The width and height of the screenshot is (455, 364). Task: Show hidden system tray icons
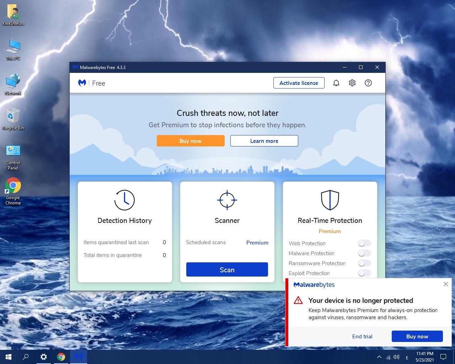coord(379,357)
